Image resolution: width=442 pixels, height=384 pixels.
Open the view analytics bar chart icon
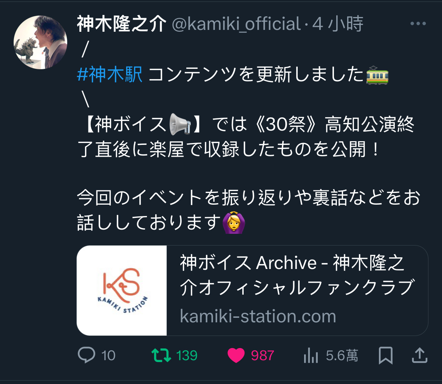311,355
